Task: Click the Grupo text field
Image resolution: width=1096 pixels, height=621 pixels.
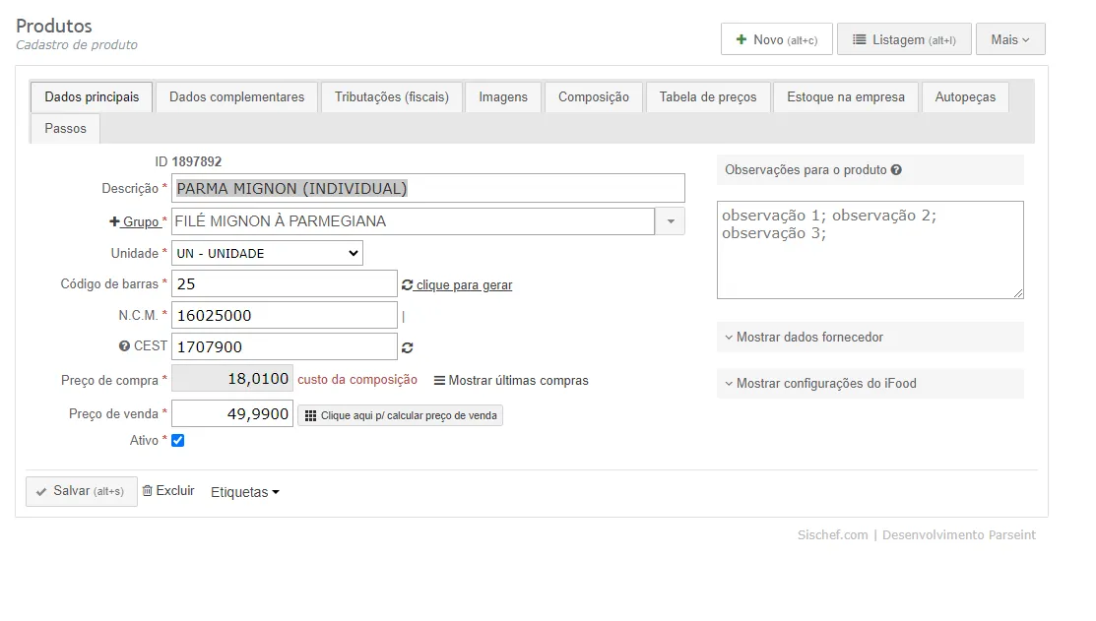Action: (414, 221)
